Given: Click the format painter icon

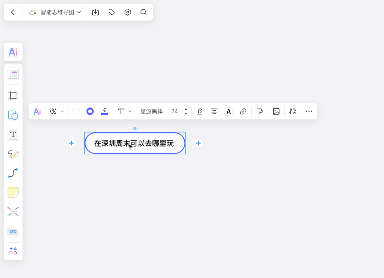Looking at the screenshot, I should pyautogui.click(x=260, y=111).
